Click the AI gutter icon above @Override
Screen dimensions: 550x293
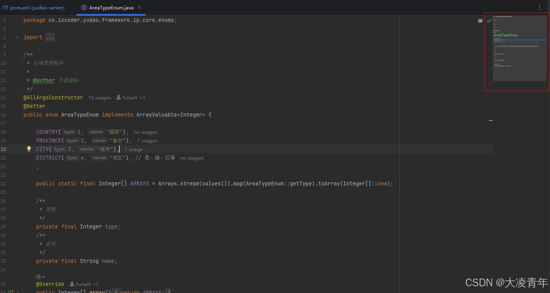[38, 277]
